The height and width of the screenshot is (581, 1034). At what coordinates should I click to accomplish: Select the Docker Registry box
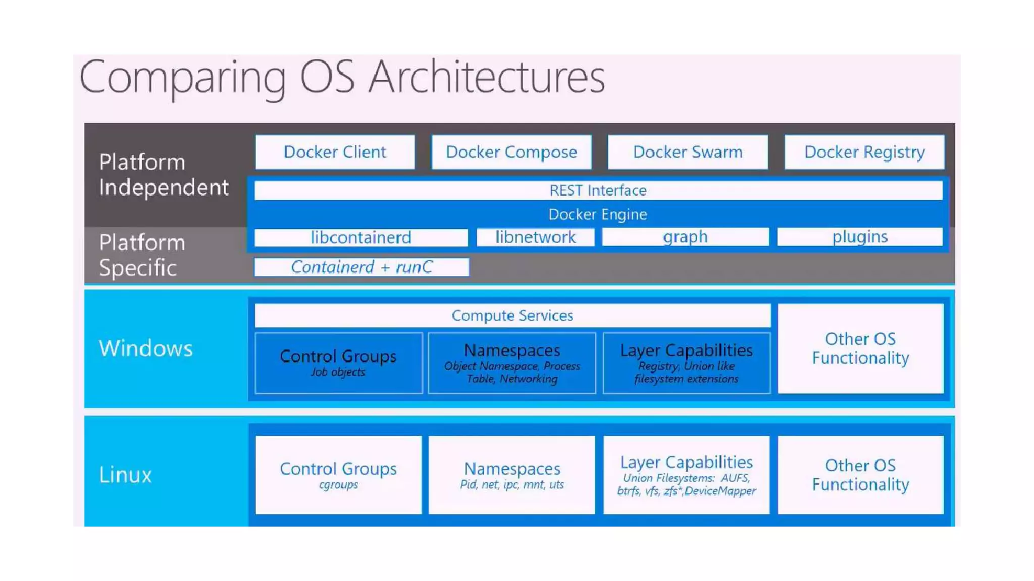click(x=864, y=152)
